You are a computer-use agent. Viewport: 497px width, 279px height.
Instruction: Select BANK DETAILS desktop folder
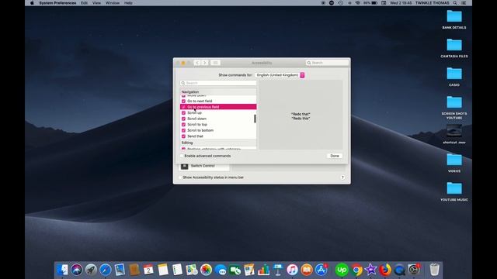pos(454,19)
